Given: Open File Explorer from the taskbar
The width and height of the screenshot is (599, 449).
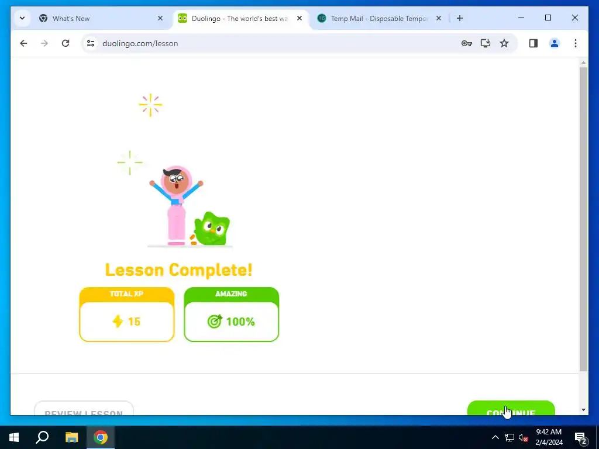Looking at the screenshot, I should point(71,437).
